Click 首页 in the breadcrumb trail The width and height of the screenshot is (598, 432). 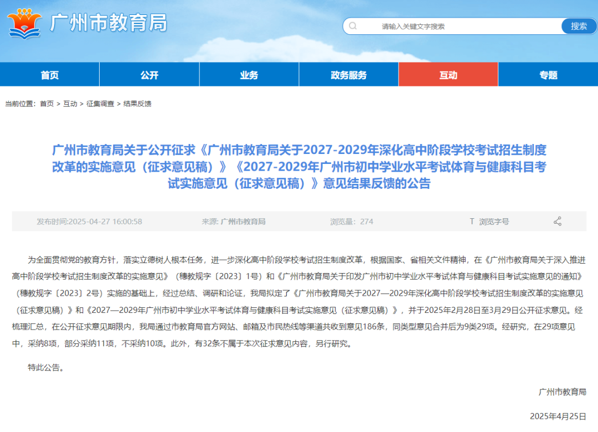tap(47, 104)
